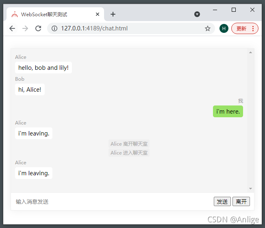The height and width of the screenshot is (228, 265).
Task: View site information icon in address bar
Action: coord(54,28)
